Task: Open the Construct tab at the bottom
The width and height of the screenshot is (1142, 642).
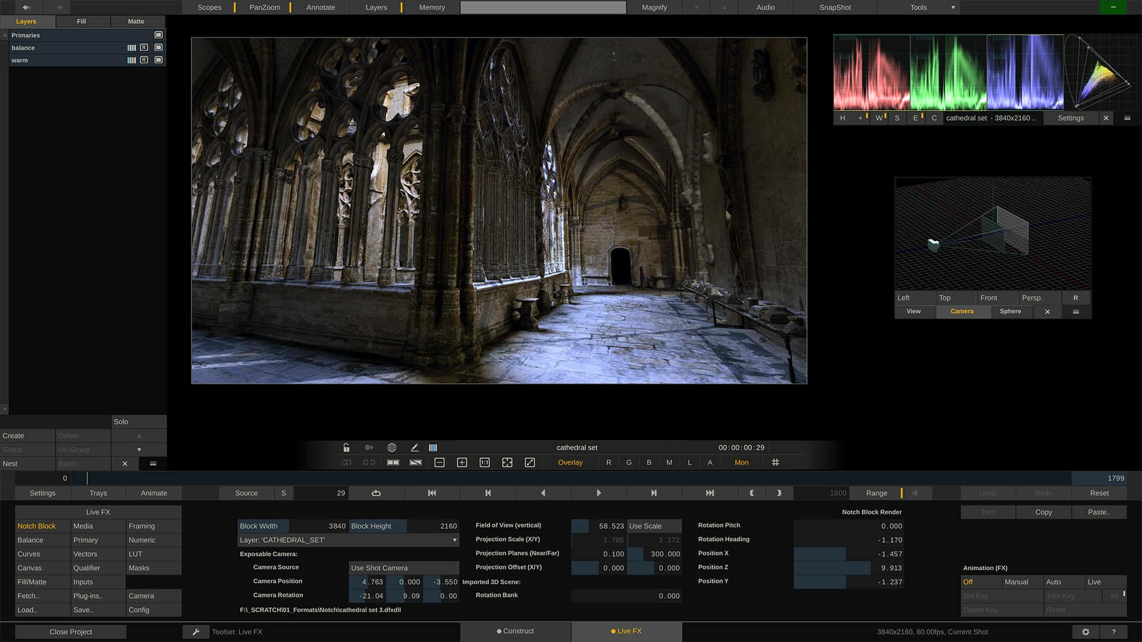Action: (x=515, y=631)
